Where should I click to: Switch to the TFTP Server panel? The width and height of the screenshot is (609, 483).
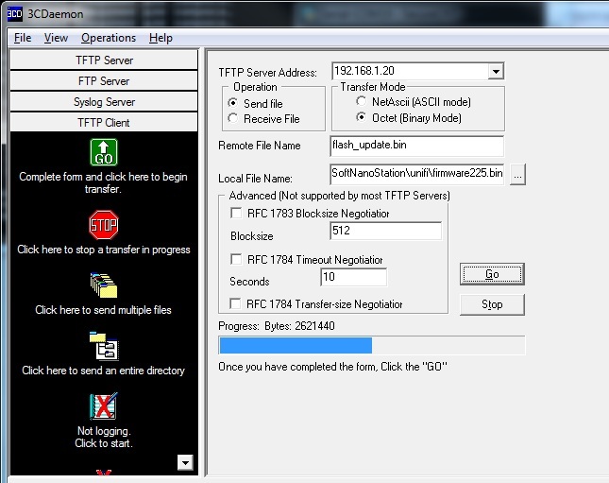[x=104, y=60]
